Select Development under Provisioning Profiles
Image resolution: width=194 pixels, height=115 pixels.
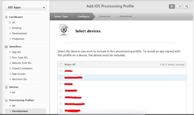click(x=20, y=111)
